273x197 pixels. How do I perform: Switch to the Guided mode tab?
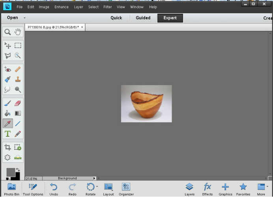[143, 18]
